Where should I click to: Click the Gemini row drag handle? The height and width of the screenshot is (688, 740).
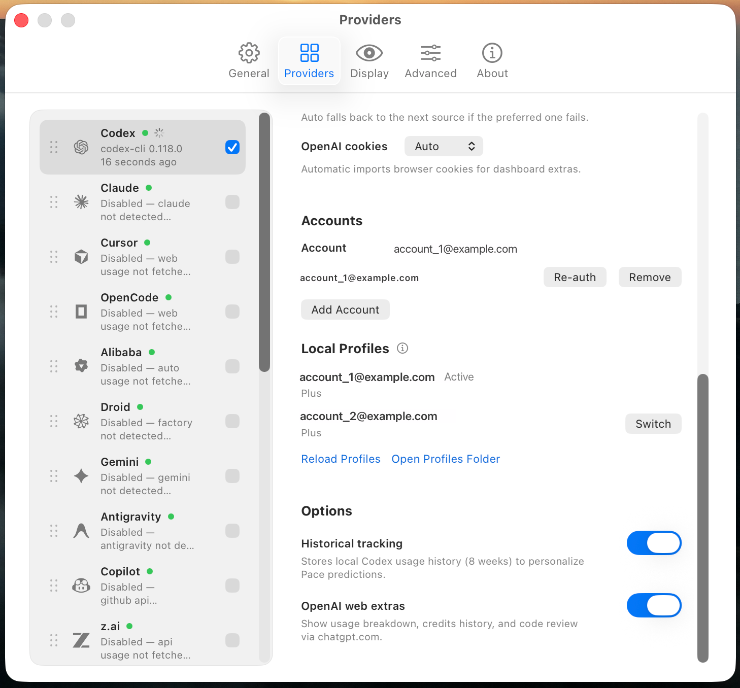54,476
